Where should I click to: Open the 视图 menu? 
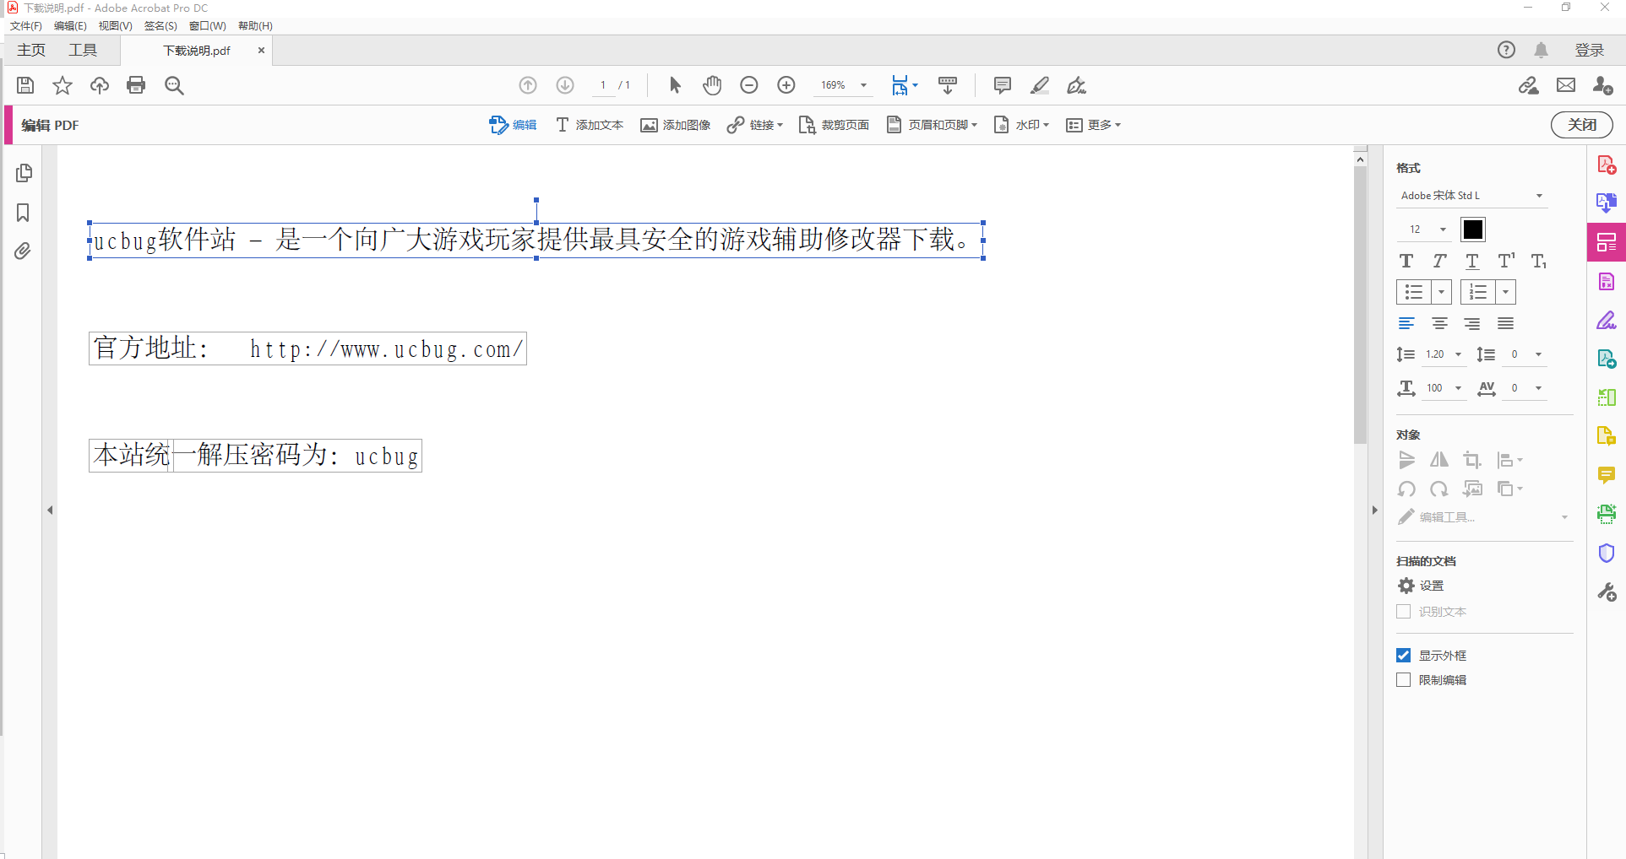115,26
